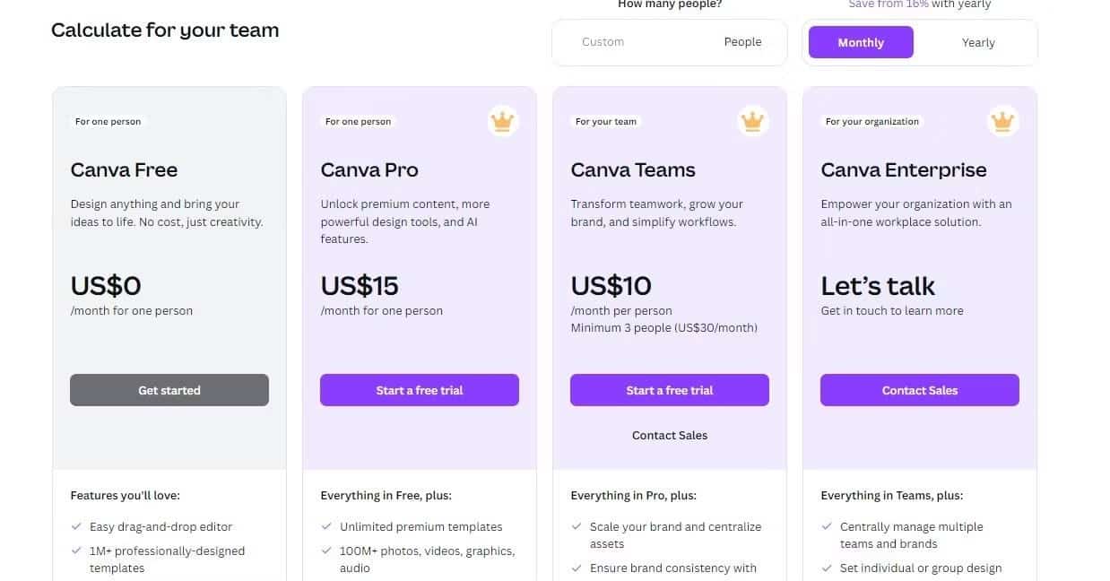This screenshot has width=1110, height=581.
Task: Click checkmark beside Easy drag-and-drop editor
Action: point(76,527)
